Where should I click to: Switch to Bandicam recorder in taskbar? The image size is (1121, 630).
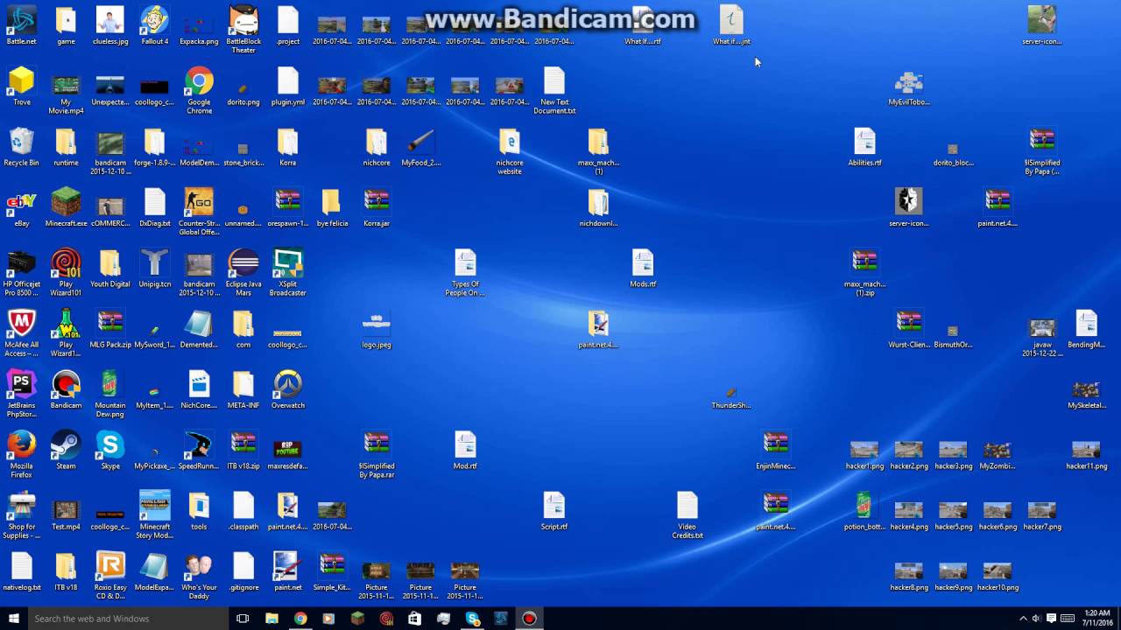pos(529,619)
